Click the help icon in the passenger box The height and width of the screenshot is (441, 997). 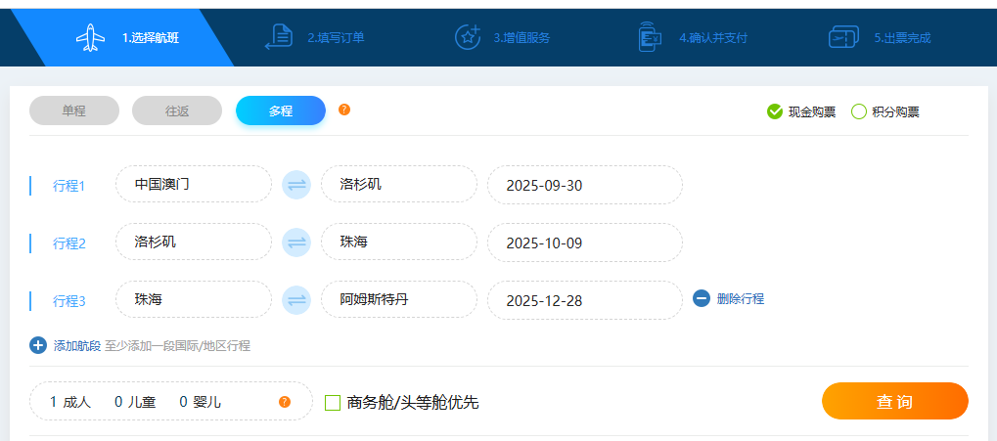pos(285,402)
